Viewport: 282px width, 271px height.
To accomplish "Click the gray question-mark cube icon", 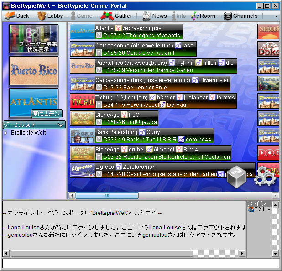I will [x=236, y=177].
